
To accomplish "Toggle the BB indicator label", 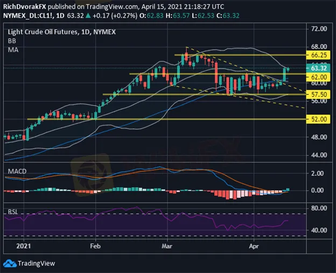I will pyautogui.click(x=11, y=39).
